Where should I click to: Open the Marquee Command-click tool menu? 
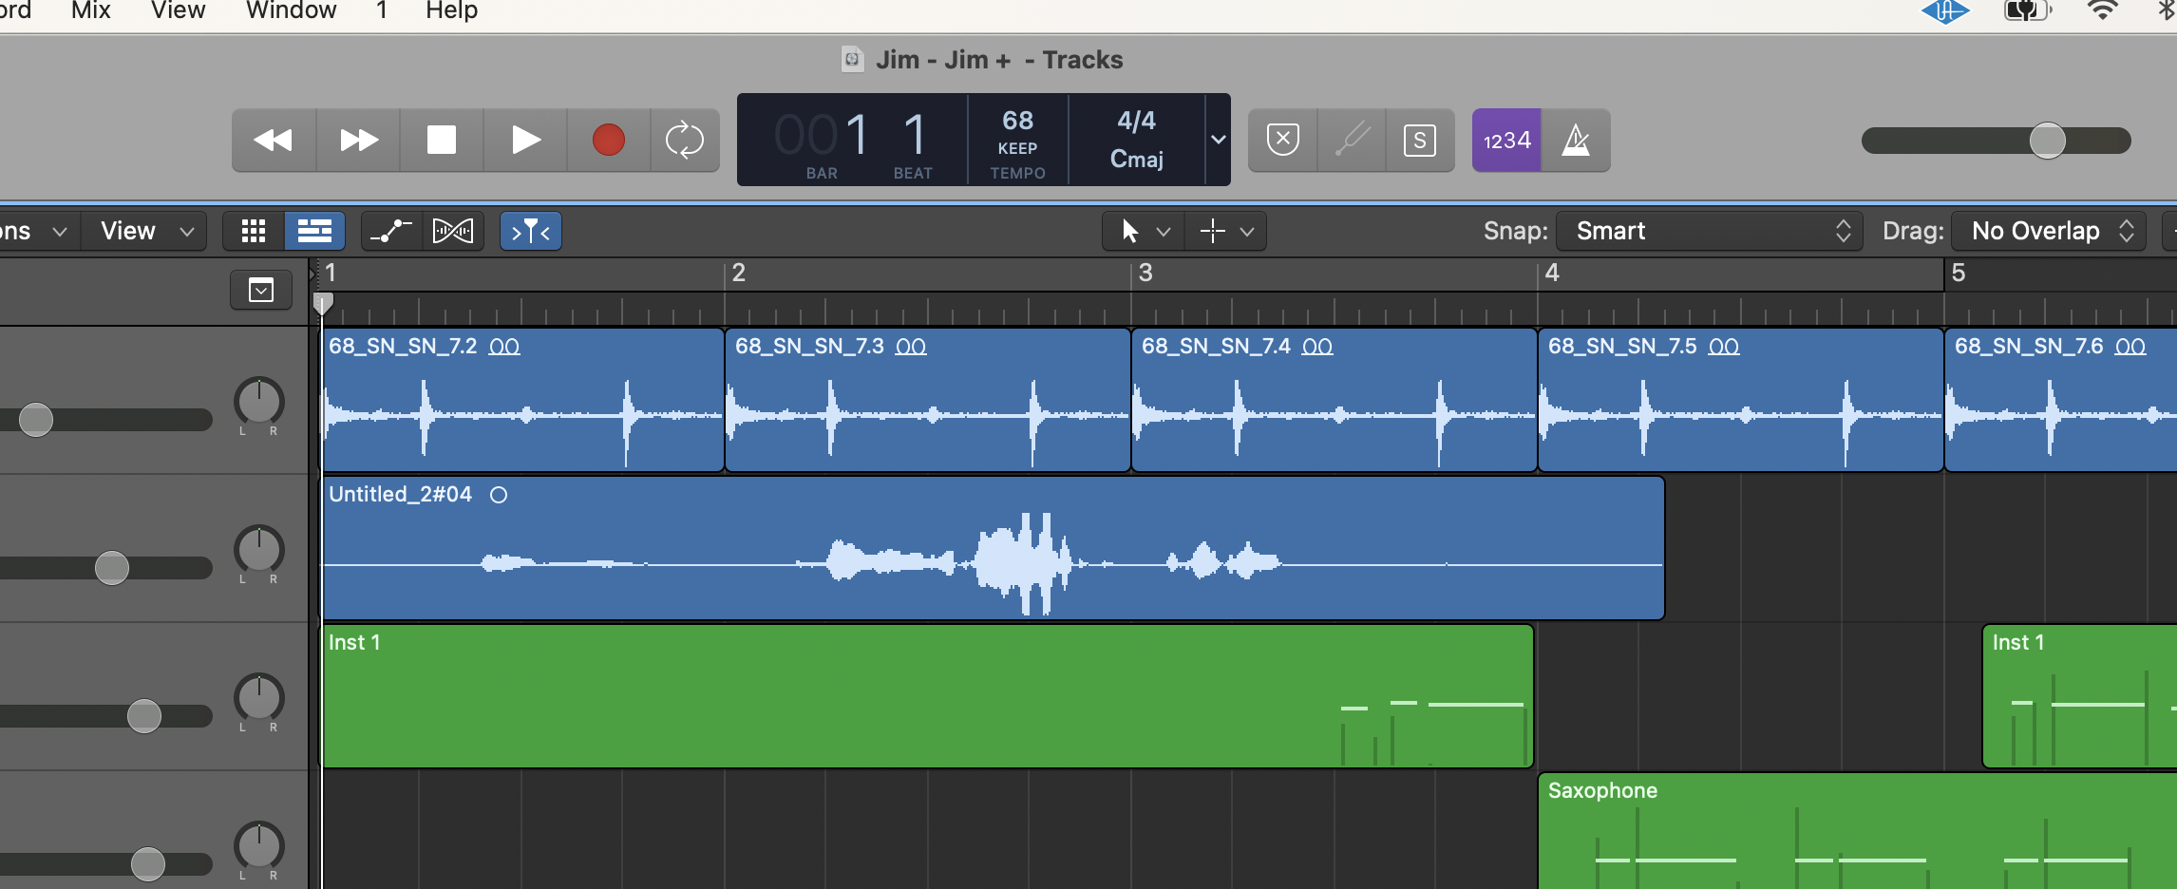[1226, 231]
